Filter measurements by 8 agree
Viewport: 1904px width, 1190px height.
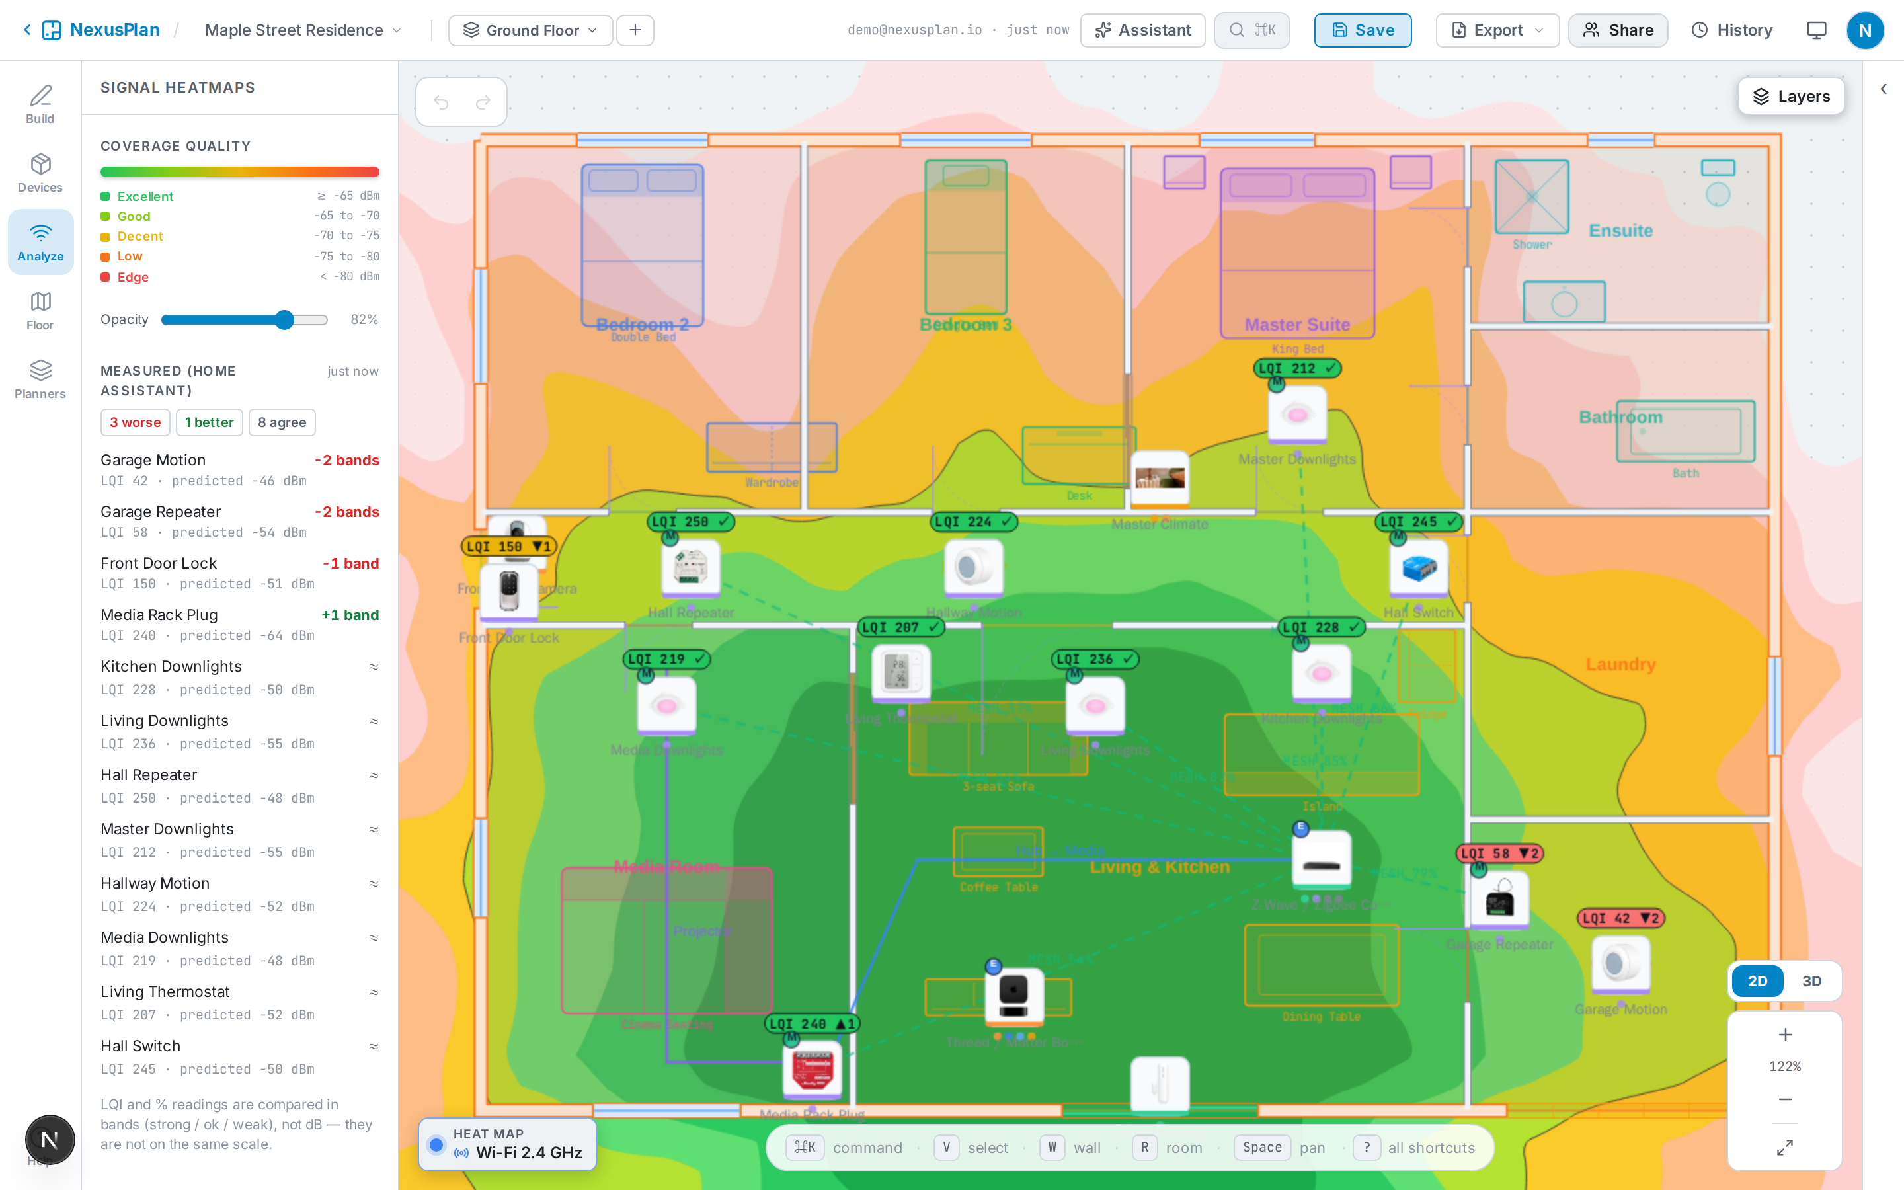click(x=282, y=422)
